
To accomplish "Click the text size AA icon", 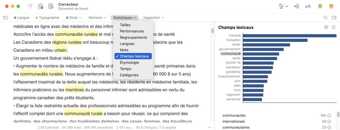I will [308, 6].
